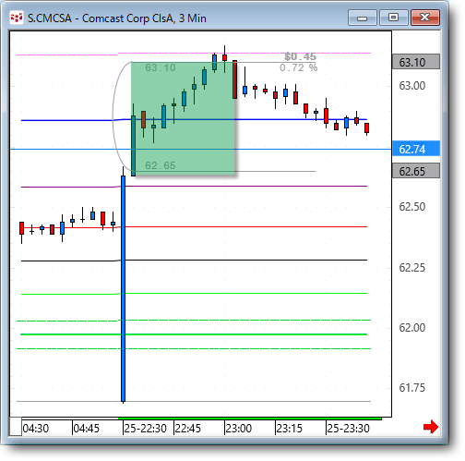465x461 pixels.
Task: Click the 62.65 label inside green box
Action: click(161, 165)
